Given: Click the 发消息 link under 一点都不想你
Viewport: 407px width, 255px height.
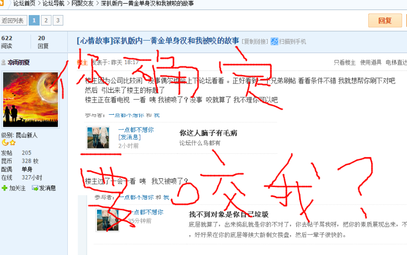Looking at the screenshot, I should (129, 137).
